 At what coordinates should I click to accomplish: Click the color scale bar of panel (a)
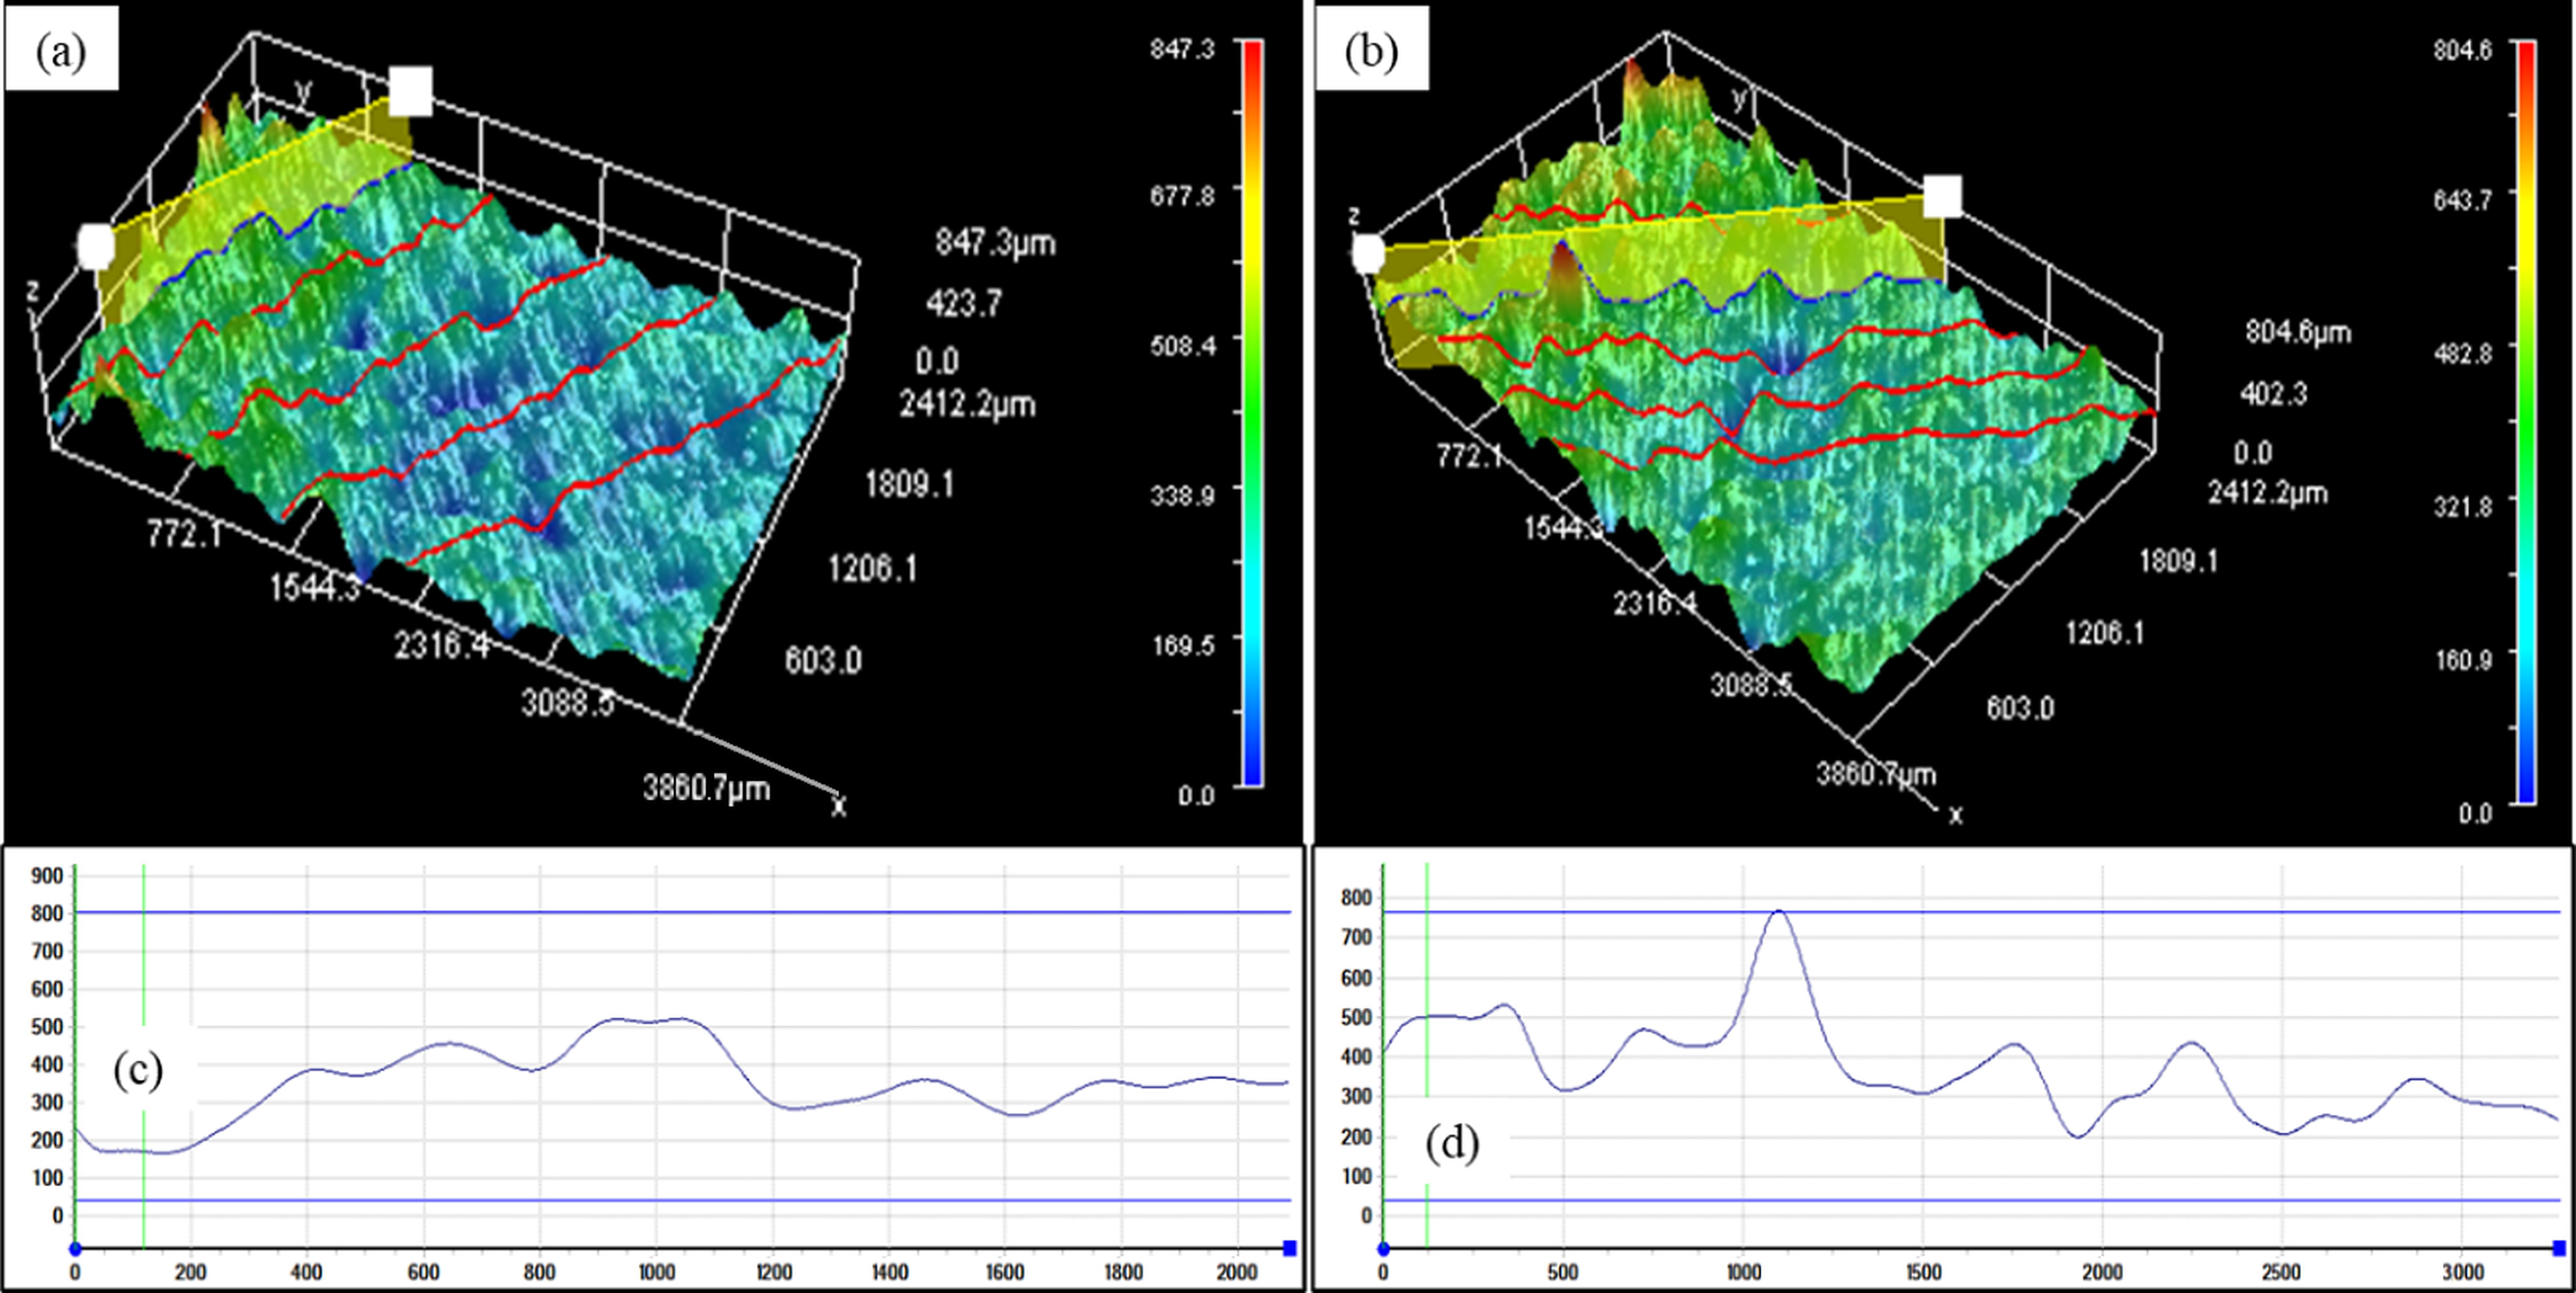point(1252,413)
